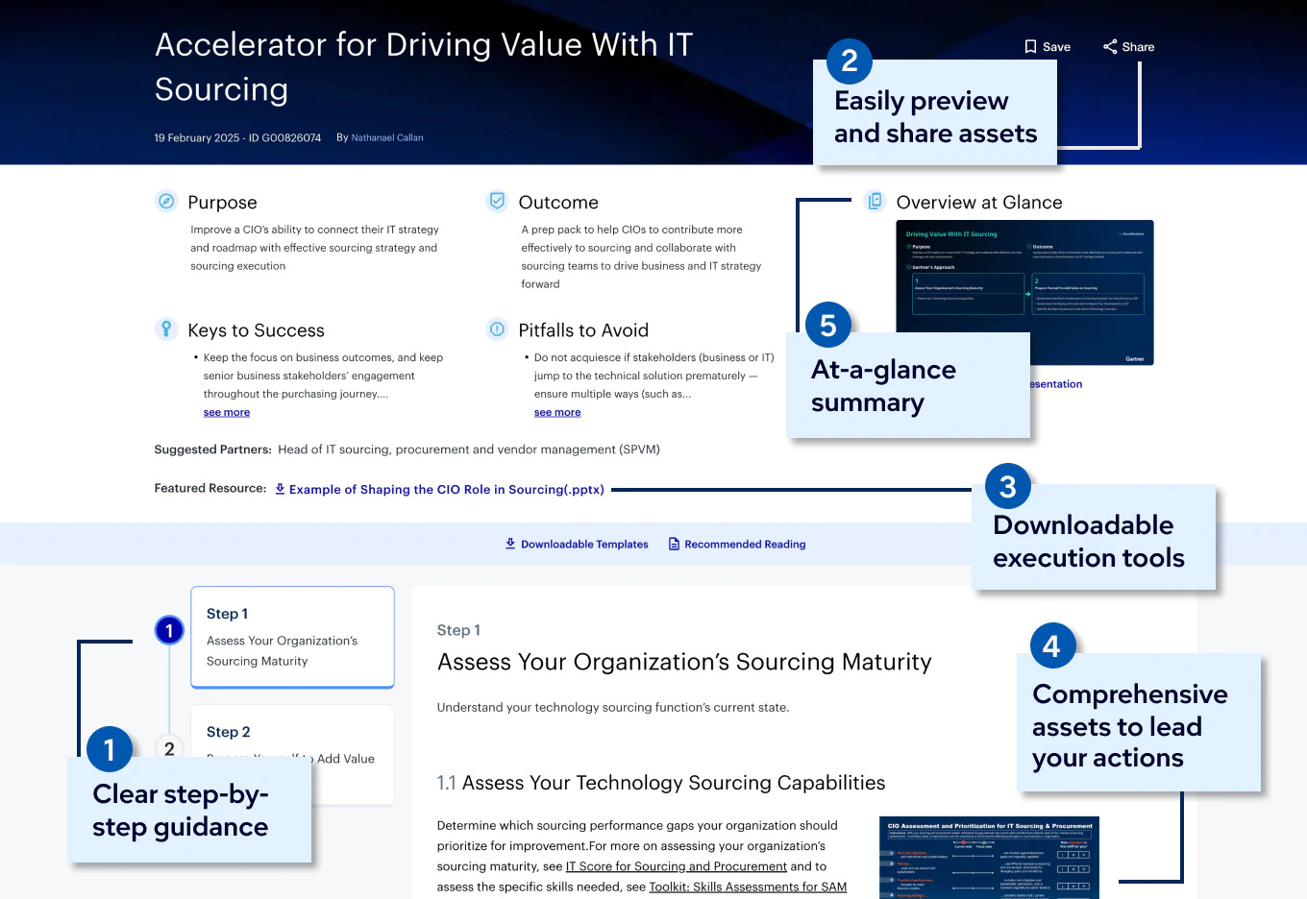Click the Purpose checkmark icon
Image resolution: width=1307 pixels, height=899 pixels.
pos(165,202)
